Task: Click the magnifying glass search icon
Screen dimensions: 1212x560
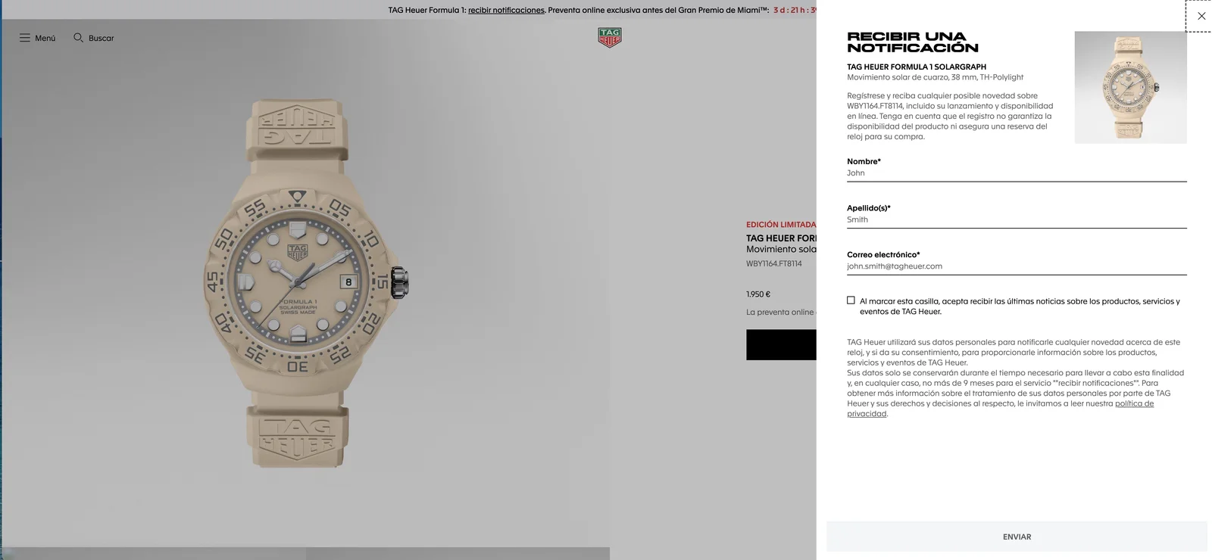Action: pyautogui.click(x=78, y=38)
